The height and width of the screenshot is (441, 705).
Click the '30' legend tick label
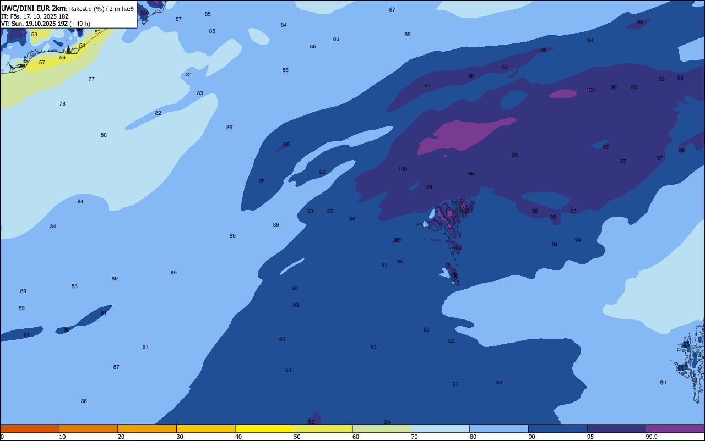coord(180,437)
